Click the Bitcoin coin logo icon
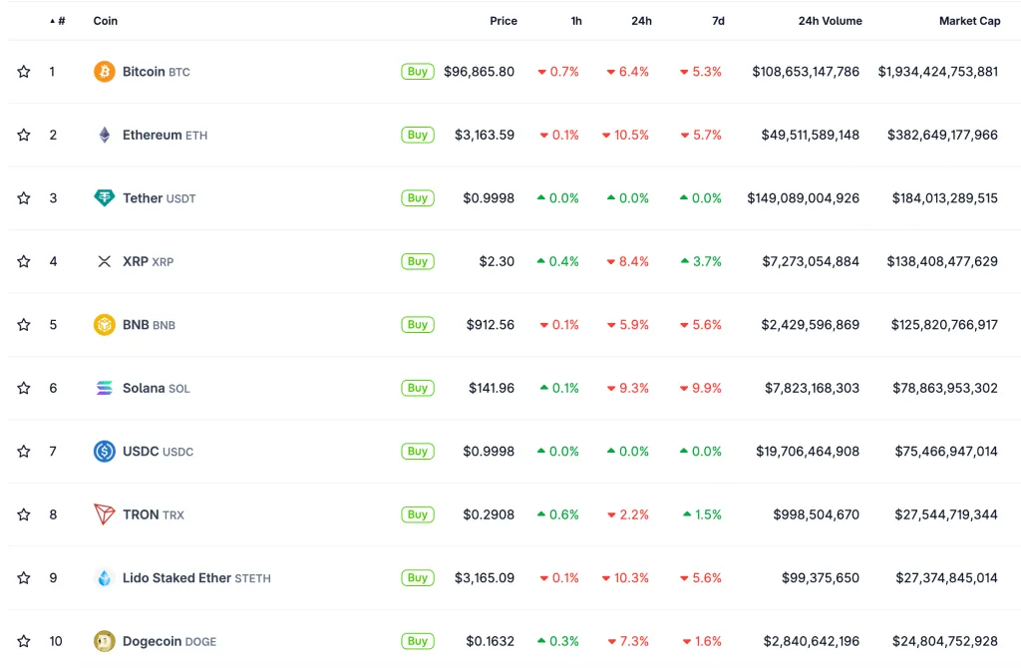This screenshot has height=668, width=1021. pyautogui.click(x=105, y=72)
